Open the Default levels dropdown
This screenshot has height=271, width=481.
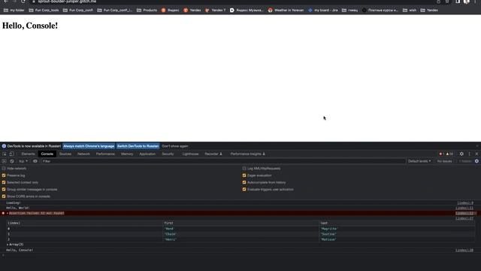click(x=419, y=161)
